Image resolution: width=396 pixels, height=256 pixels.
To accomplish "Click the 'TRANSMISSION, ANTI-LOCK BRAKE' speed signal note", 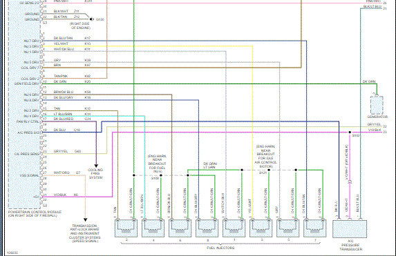I will (x=85, y=233).
